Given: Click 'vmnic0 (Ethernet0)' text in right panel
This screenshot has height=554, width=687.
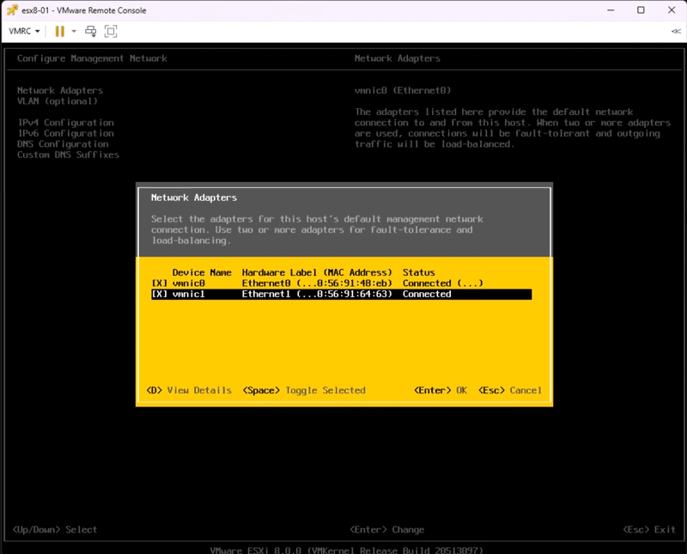Looking at the screenshot, I should click(x=403, y=90).
